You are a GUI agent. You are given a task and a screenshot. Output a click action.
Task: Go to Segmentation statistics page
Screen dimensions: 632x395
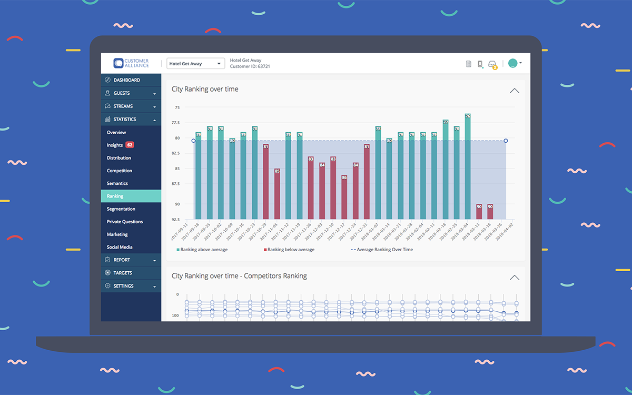(121, 209)
